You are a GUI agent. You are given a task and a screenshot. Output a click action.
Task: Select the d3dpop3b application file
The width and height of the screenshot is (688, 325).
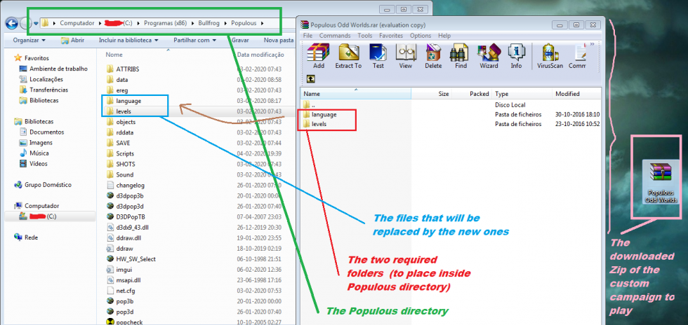(x=125, y=195)
